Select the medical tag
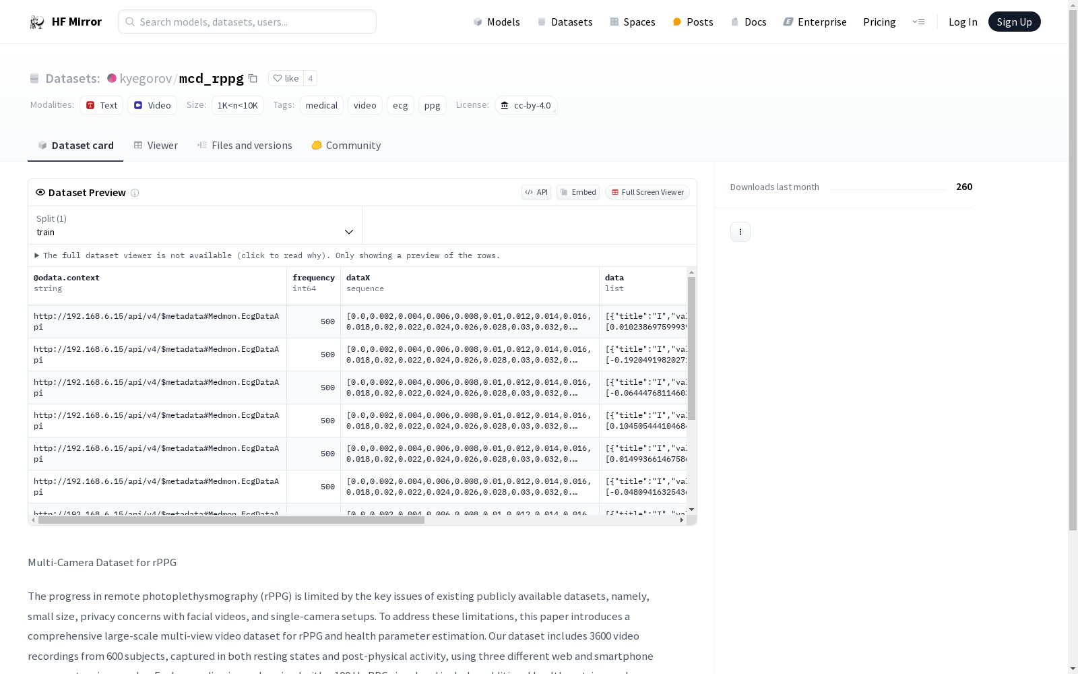The image size is (1078, 674). pos(322,105)
